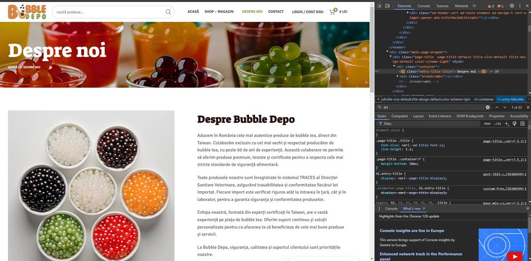Toggle the device toolbar icon
Viewport: 531px width, 261px height.
point(388,6)
